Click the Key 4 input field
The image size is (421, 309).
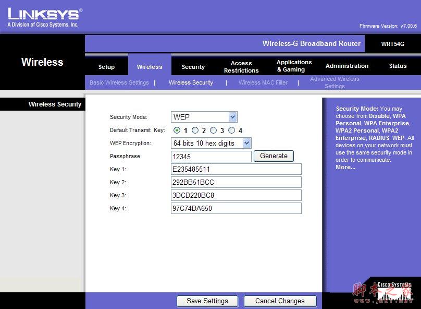[x=236, y=208]
